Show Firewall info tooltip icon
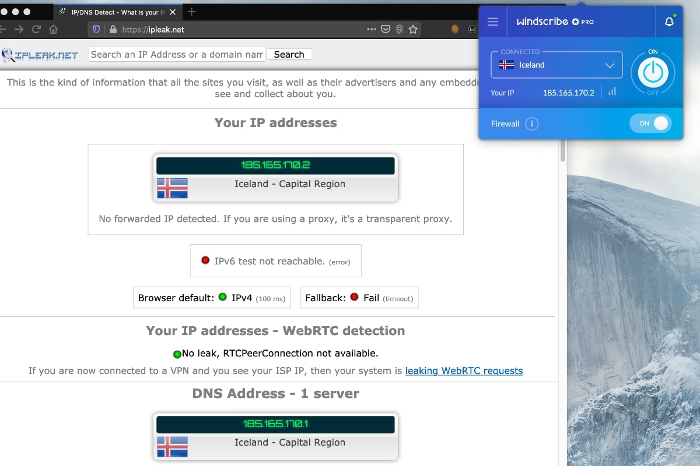 pos(531,123)
